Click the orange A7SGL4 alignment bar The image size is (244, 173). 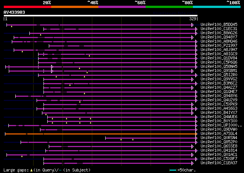pyautogui.click(x=100, y=134)
